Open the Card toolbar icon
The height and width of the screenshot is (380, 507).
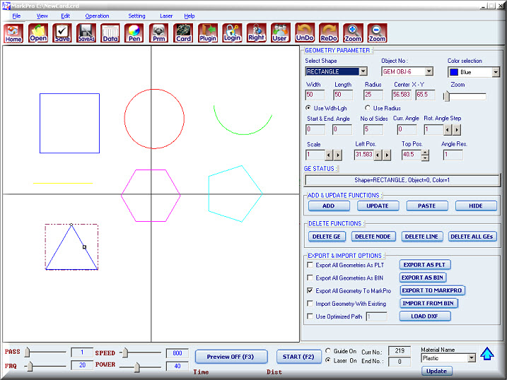click(x=183, y=33)
